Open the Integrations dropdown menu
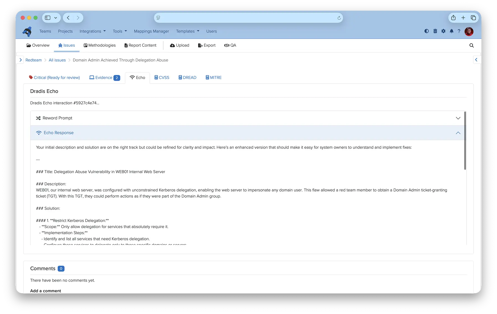Image resolution: width=497 pixels, height=314 pixels. coord(93,31)
